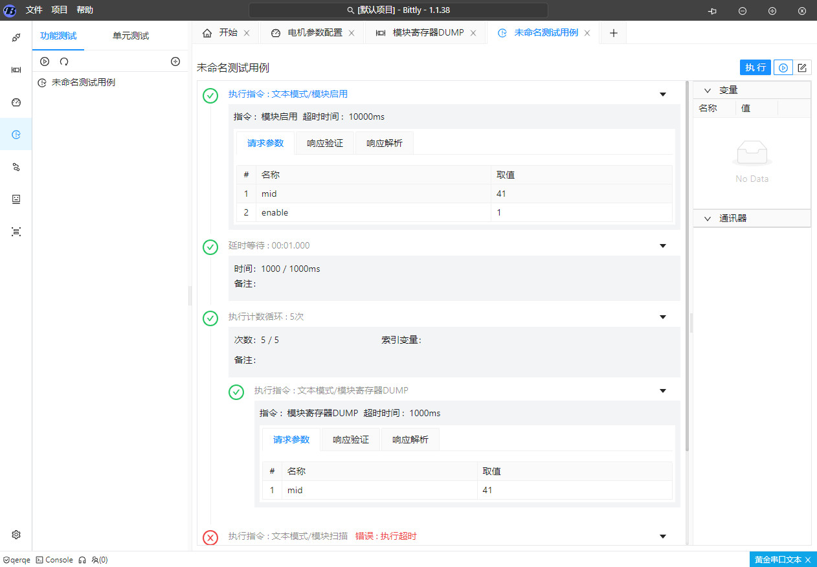This screenshot has width=817, height=567.
Task: Collapse the 延时等待 step arrow
Action: click(662, 246)
